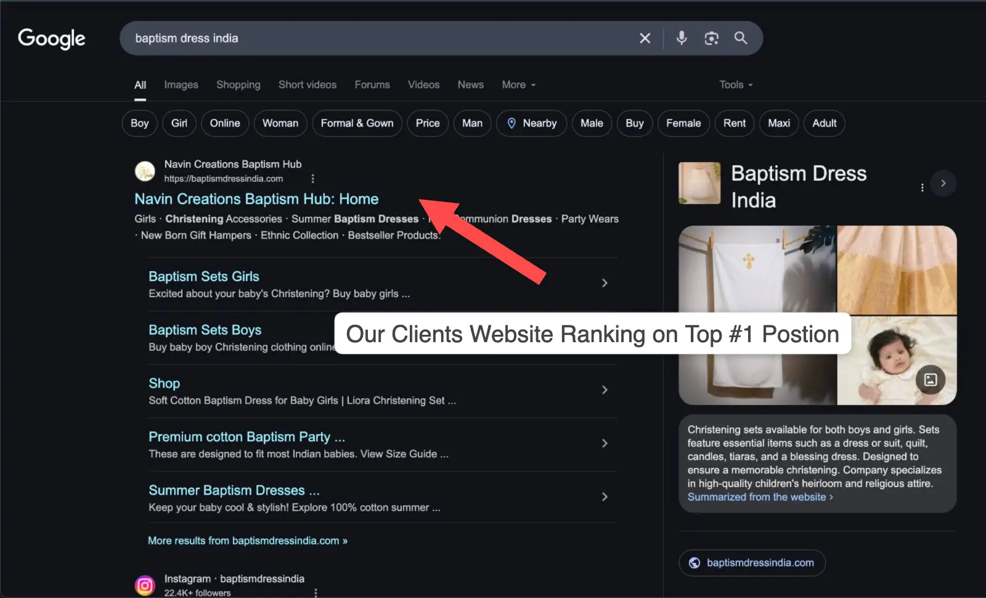Apply the Price filter chip
Image resolution: width=986 pixels, height=598 pixels.
[x=428, y=123]
